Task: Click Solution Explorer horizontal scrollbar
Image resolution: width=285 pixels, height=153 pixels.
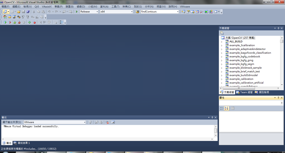Action: tap(239, 88)
